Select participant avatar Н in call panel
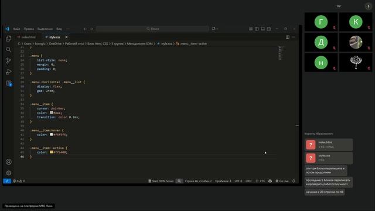 coord(321,63)
